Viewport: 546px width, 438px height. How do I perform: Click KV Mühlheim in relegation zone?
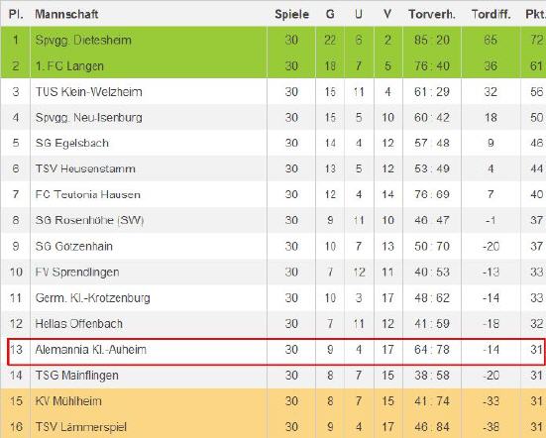coord(68,401)
